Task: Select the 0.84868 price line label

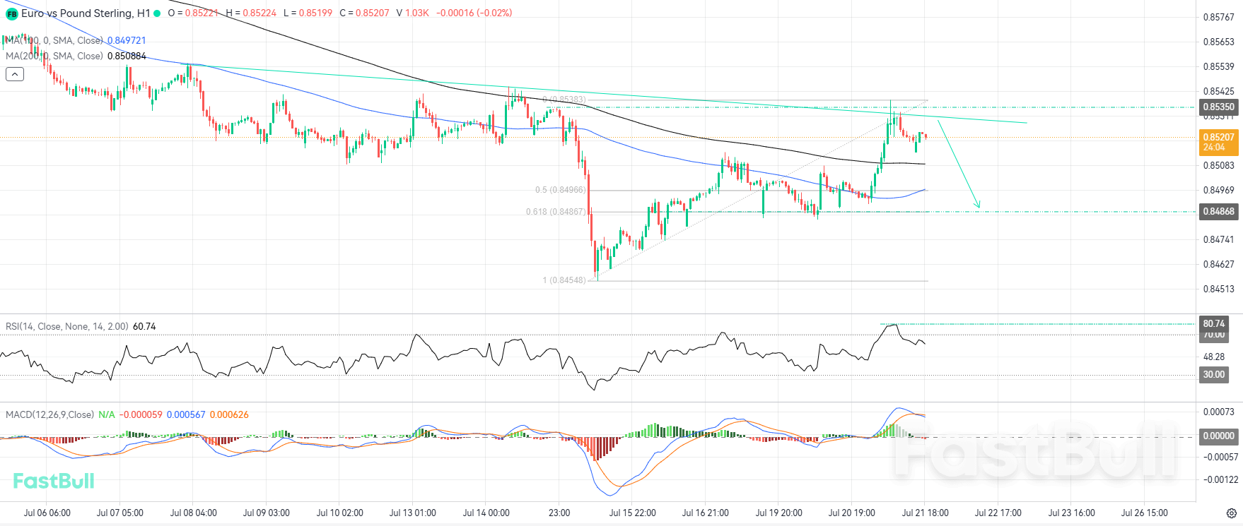Action: (1219, 211)
